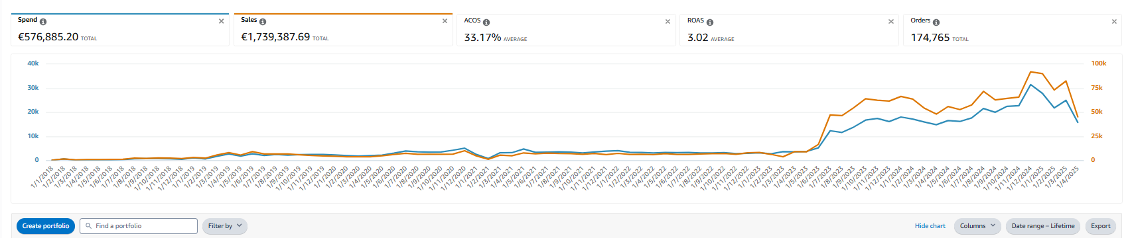This screenshot has width=1128, height=238.
Task: Open the Spend metric info icon
Action: 43,22
